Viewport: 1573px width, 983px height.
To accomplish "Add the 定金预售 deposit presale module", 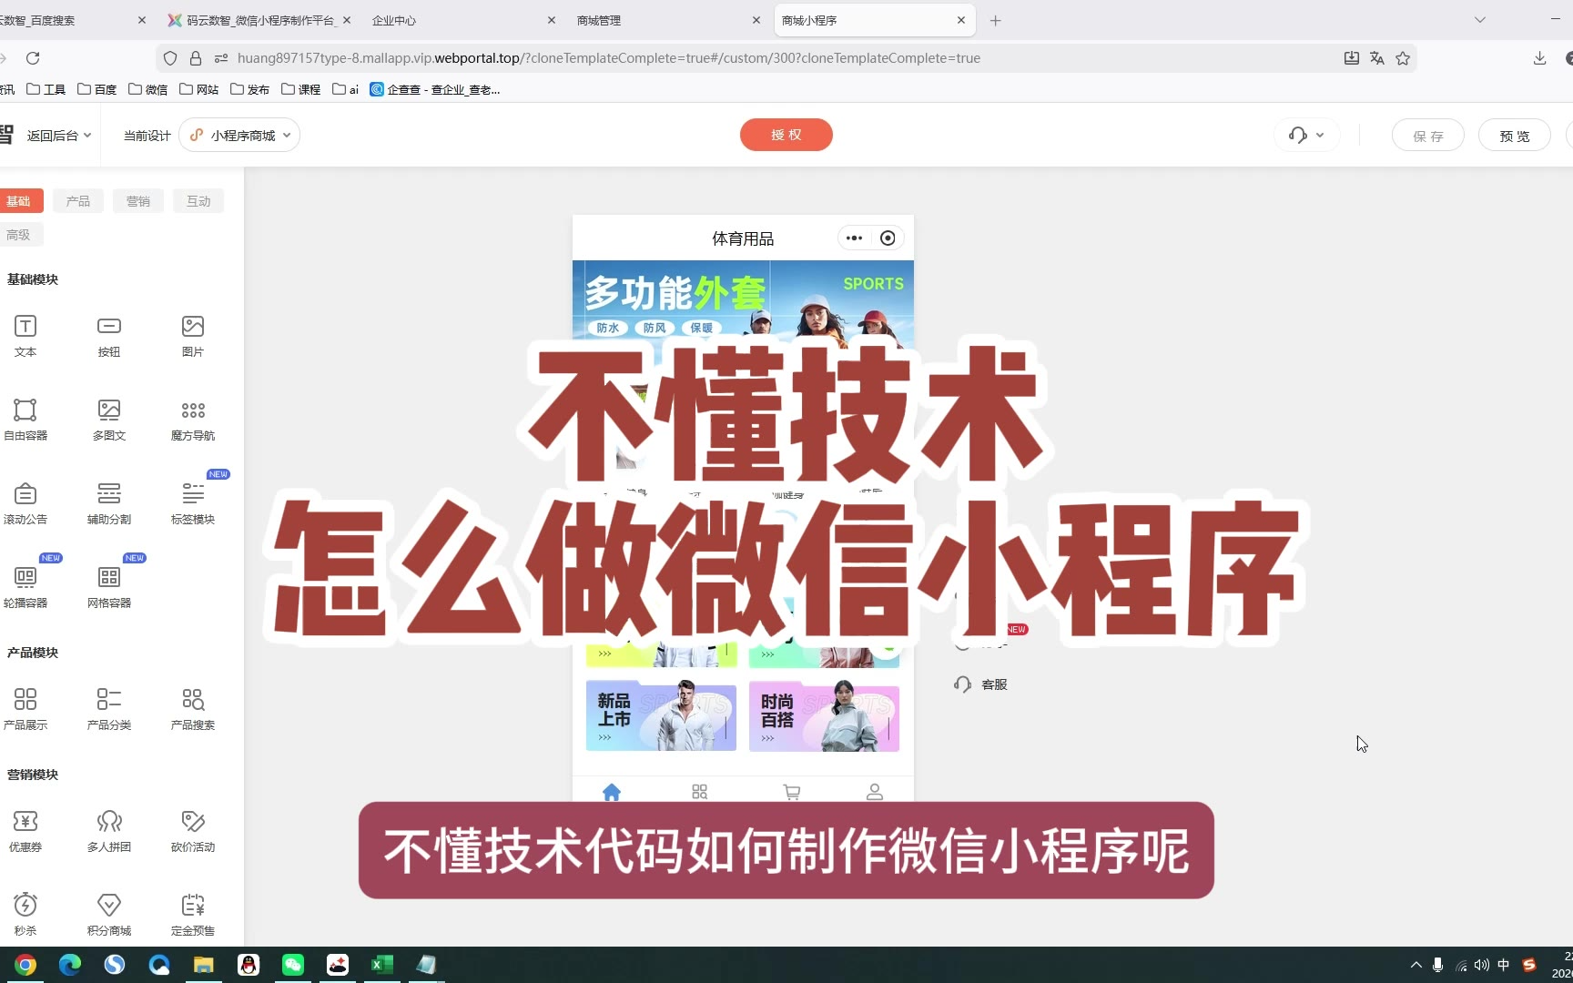I will [193, 914].
